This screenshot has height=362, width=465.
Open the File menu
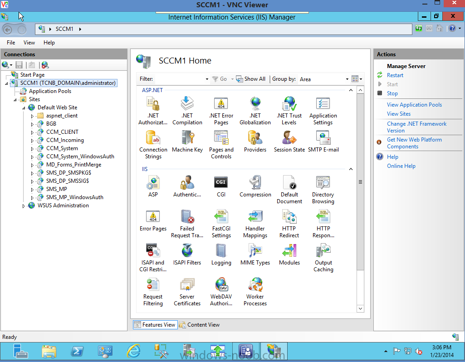tap(11, 43)
